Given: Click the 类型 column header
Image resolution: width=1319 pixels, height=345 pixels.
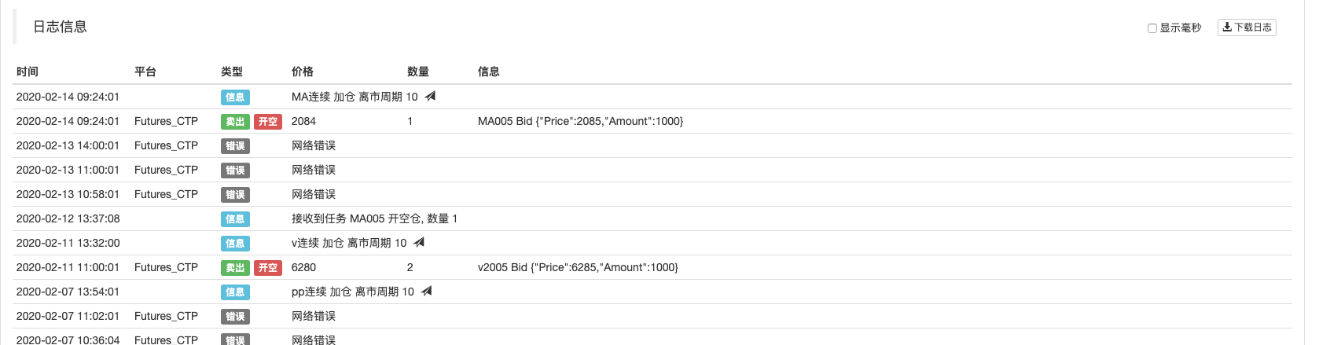Looking at the screenshot, I should click(232, 72).
